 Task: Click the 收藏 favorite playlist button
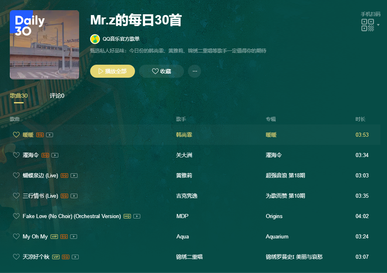tap(161, 71)
